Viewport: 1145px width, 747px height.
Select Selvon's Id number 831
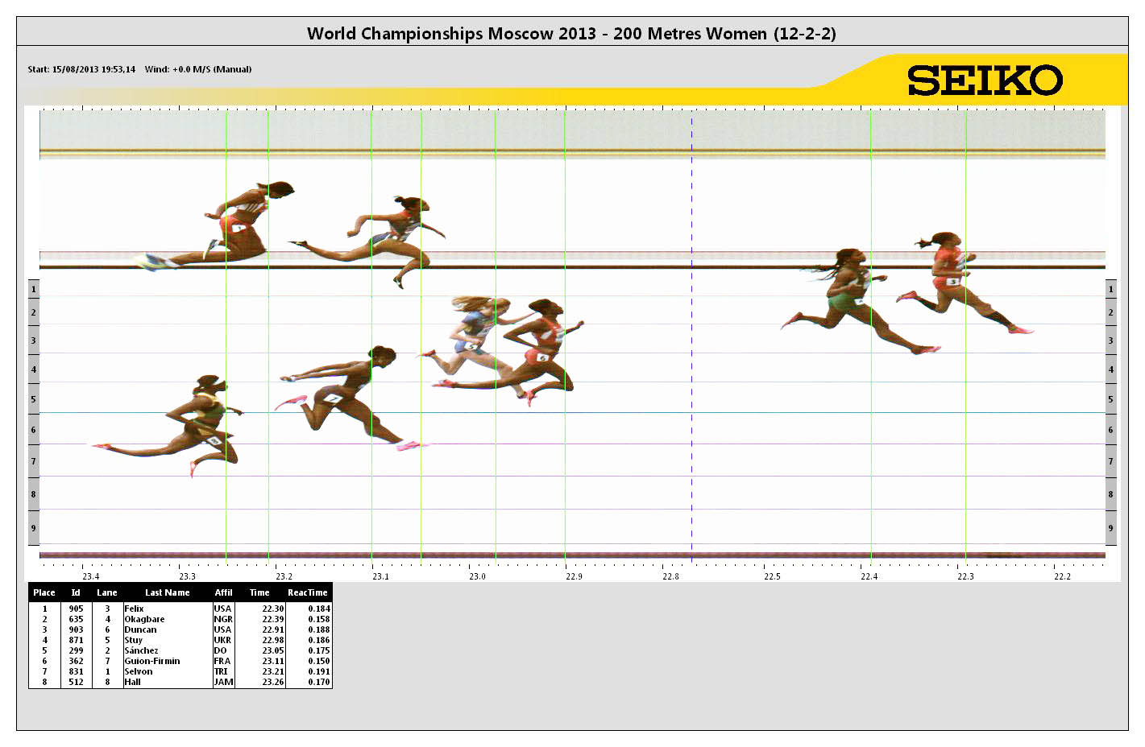[x=76, y=671]
